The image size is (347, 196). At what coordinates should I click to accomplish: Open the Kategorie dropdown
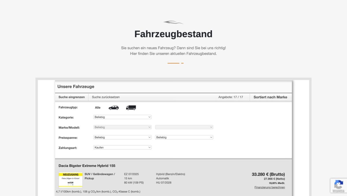click(122, 117)
